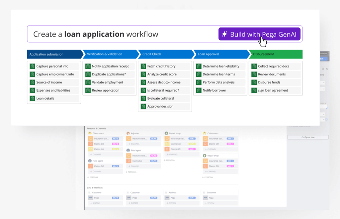Select the Credit Check stage header

point(164,54)
